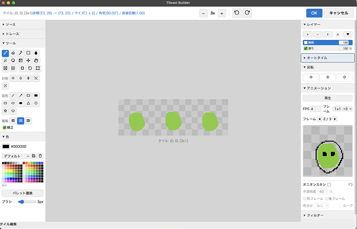Viewport: 357px width, 229px height.
Task: Choose the triangle shape
Action: [28, 103]
